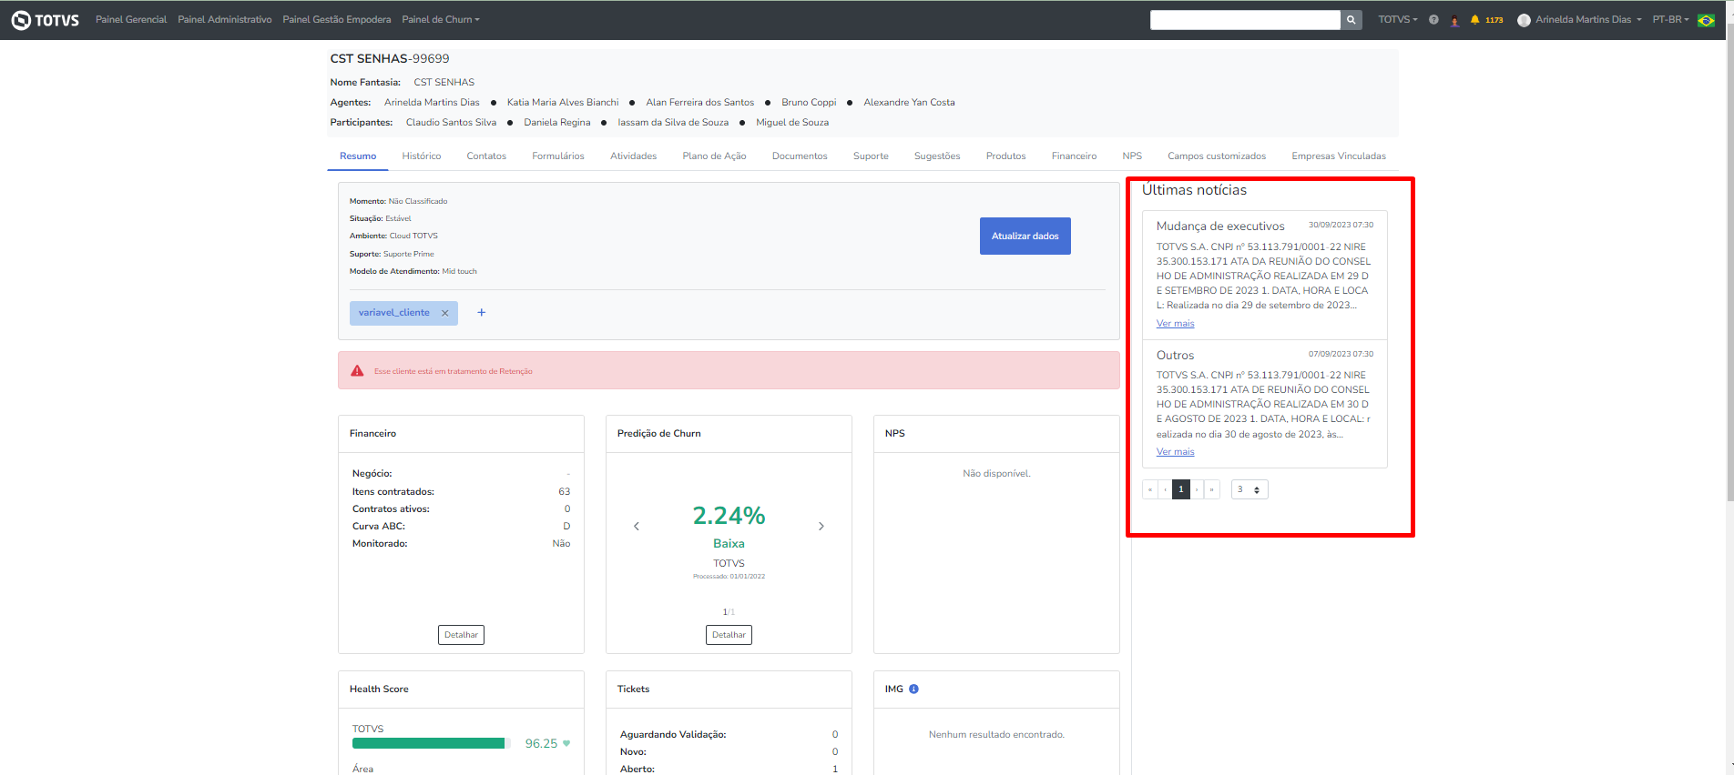This screenshot has height=775, width=1734.
Task: Click the Mudança de executivos news title
Action: pyautogui.click(x=1220, y=226)
